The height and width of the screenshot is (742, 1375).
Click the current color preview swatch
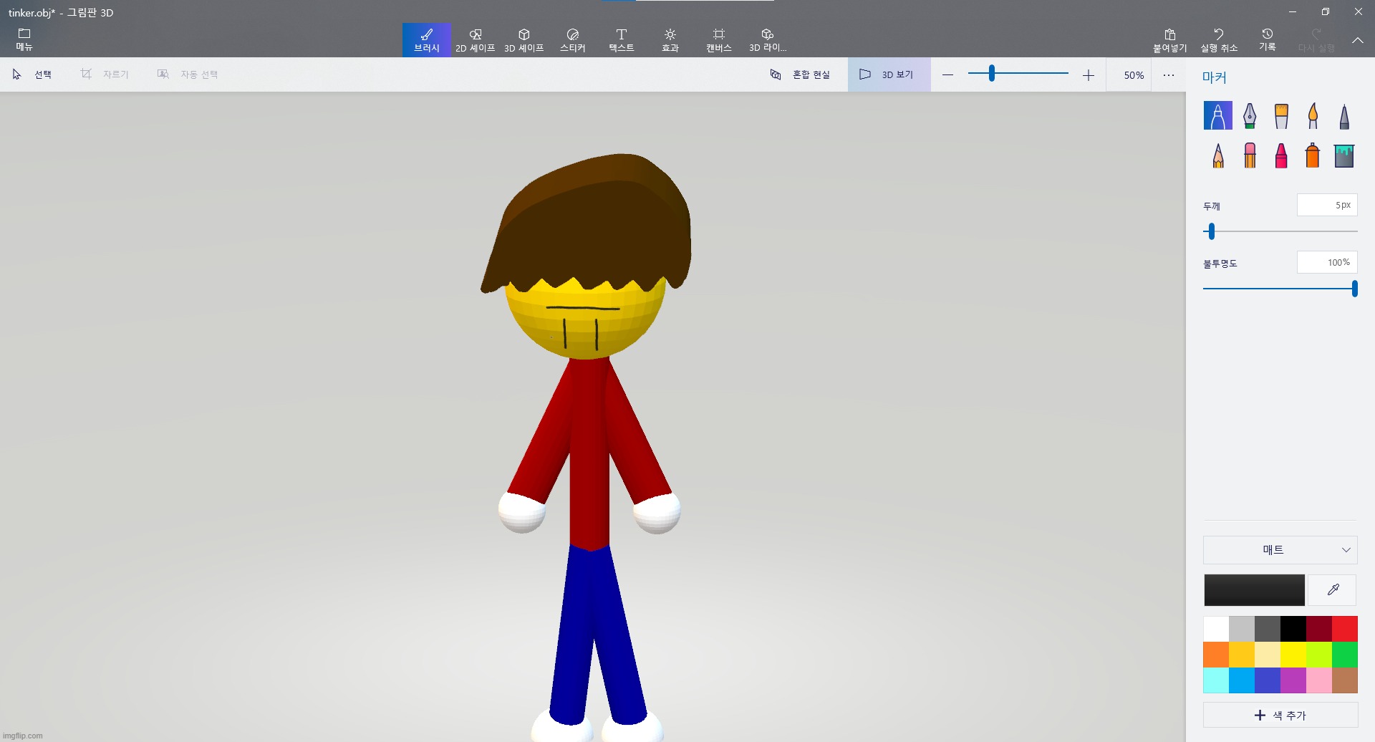[1254, 590]
